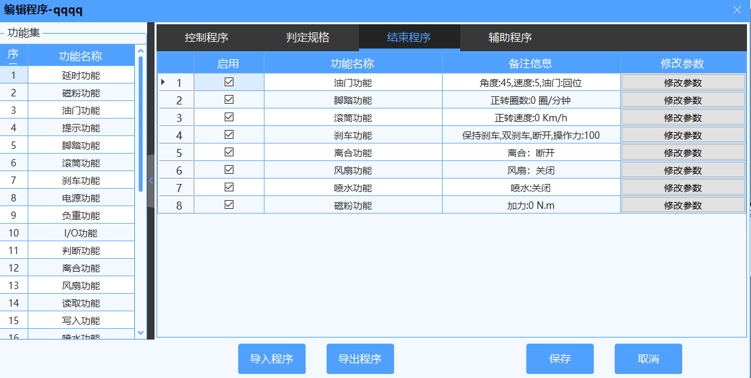Click the 导出程序 button

pos(360,359)
